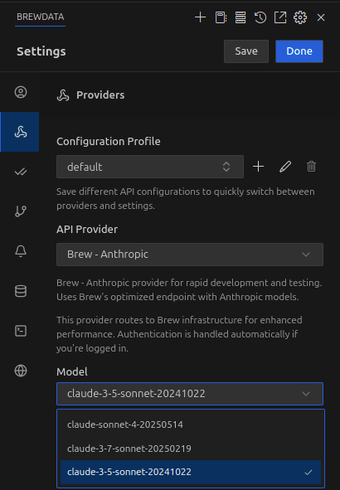This screenshot has width=340, height=490.
Task: Choose checked claude-3-5-sonnet-20241022 list option
Action: 191,473
